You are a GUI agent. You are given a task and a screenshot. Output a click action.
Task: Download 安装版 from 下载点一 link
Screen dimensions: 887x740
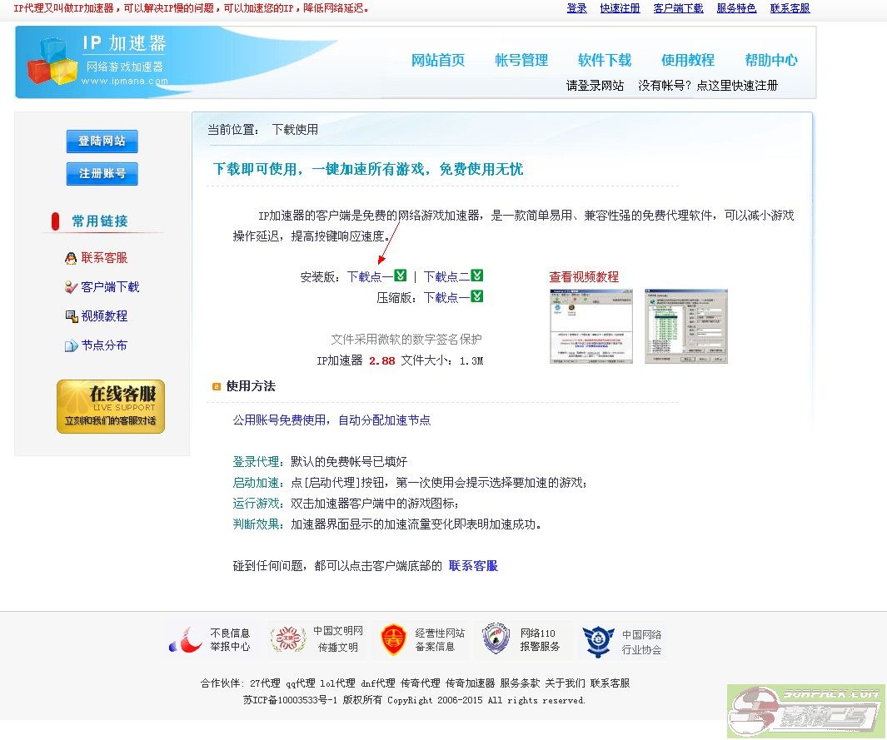pyautogui.click(x=370, y=277)
